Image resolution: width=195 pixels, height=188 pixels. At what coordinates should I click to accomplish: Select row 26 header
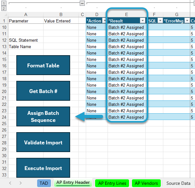(x=4, y=130)
